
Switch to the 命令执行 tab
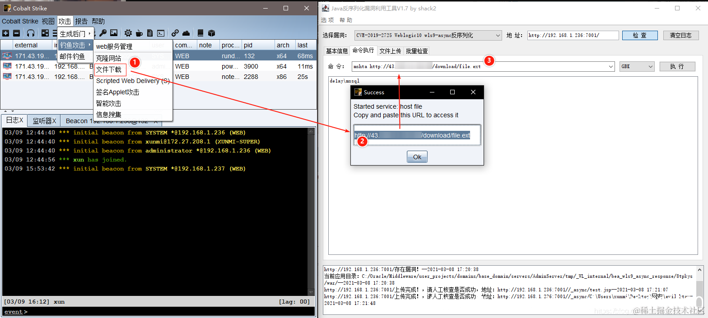[x=363, y=51]
